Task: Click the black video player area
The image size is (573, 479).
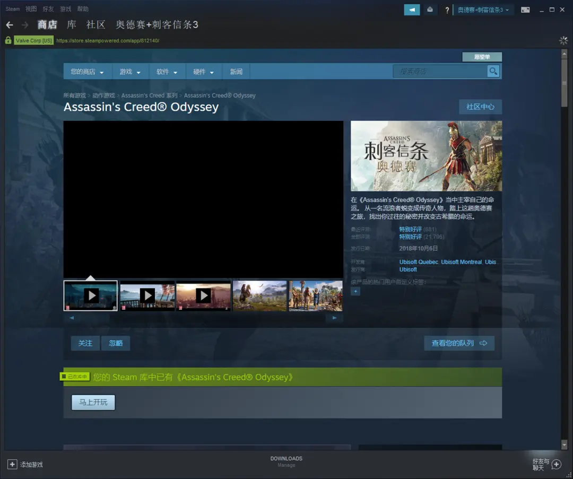Action: tap(203, 199)
